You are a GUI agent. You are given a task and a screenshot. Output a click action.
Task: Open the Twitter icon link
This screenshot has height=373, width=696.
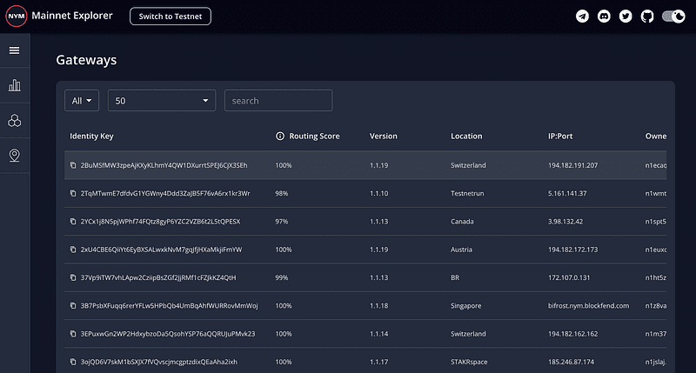click(x=626, y=17)
